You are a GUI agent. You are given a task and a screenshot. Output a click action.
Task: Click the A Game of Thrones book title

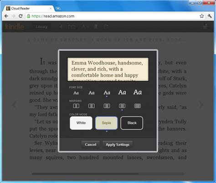tap(107, 40)
